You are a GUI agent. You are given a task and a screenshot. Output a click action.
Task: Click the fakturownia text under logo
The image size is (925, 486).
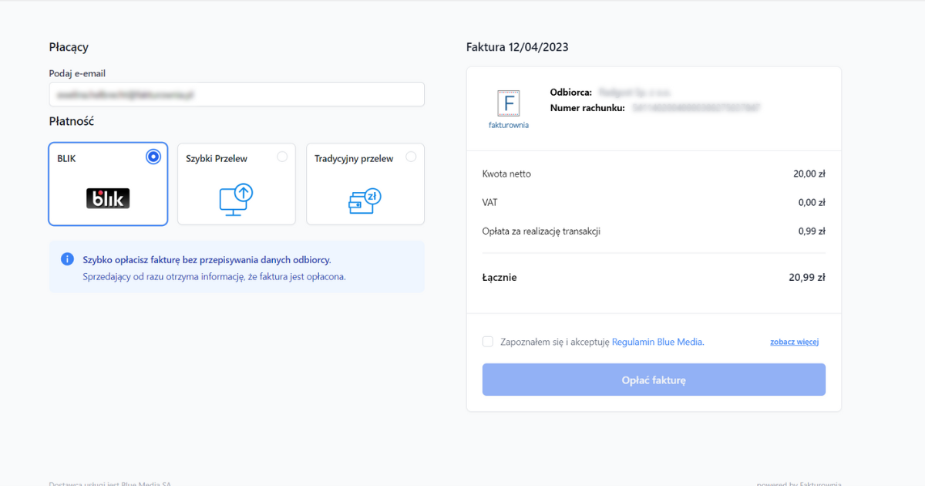point(509,125)
